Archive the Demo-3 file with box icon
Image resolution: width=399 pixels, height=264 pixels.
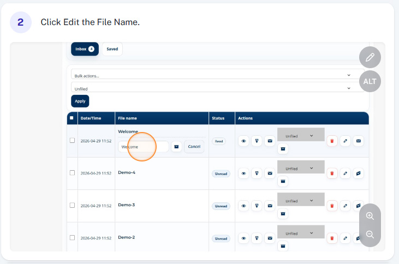tap(283, 214)
